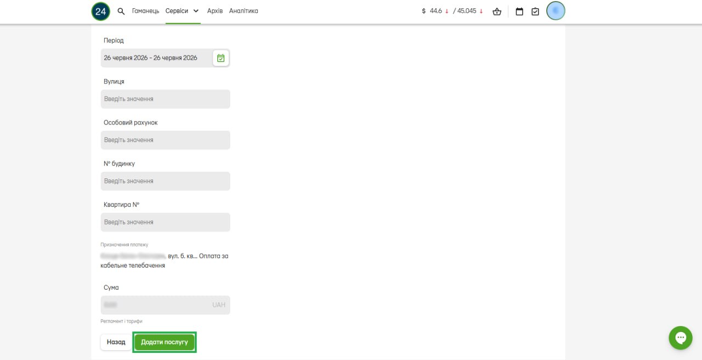The height and width of the screenshot is (360, 702).
Task: Focus the Особовий рахунок input field
Action: tap(166, 140)
